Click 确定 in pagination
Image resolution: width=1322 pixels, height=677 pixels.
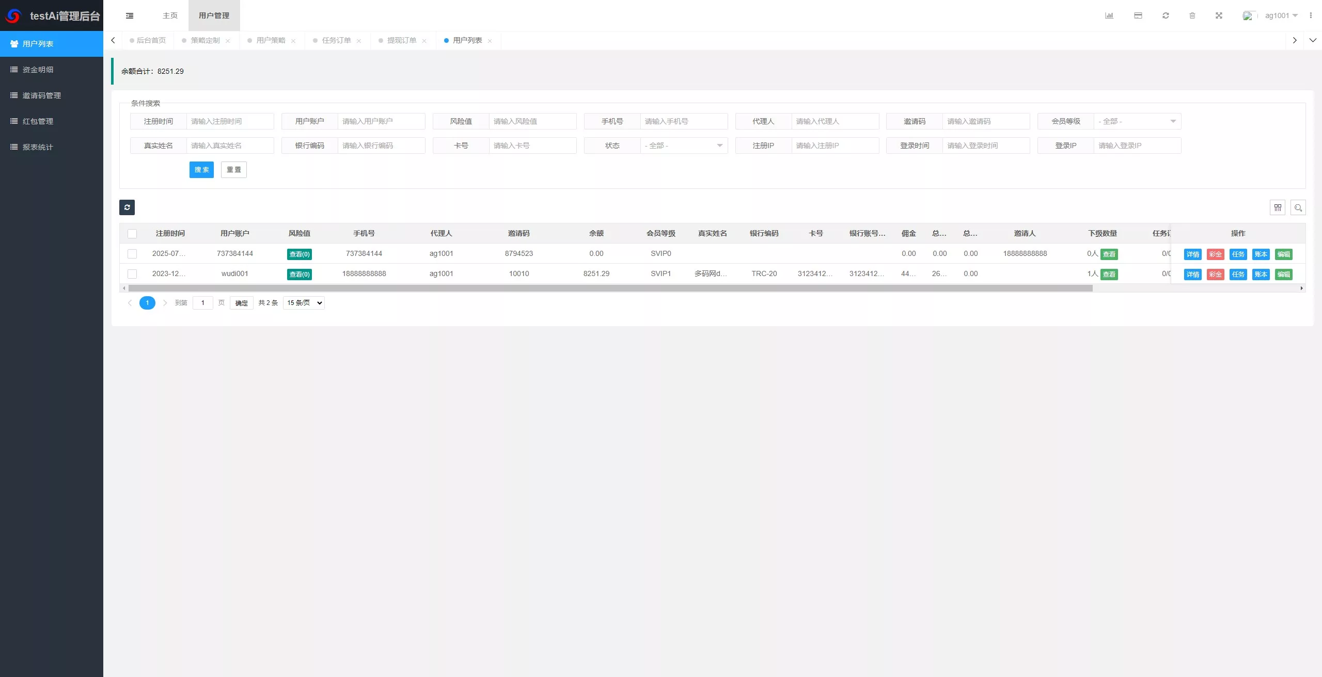click(x=242, y=303)
